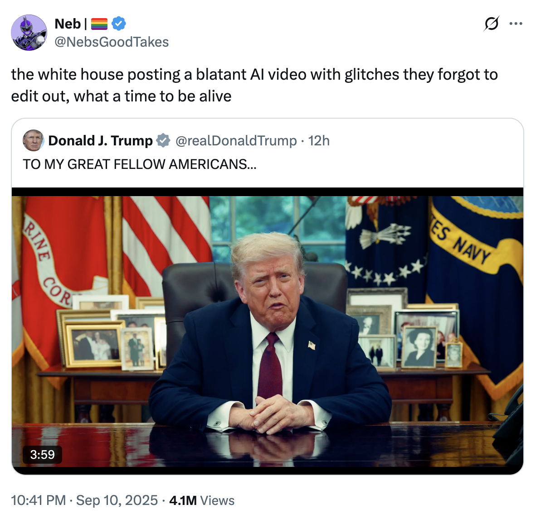Click the rainbow flag emoji beside Neb
This screenshot has width=536, height=519.
(99, 24)
